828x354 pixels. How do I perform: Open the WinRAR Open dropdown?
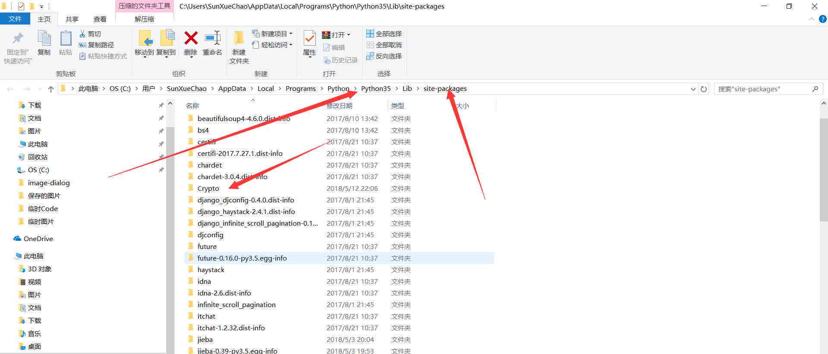[x=336, y=35]
